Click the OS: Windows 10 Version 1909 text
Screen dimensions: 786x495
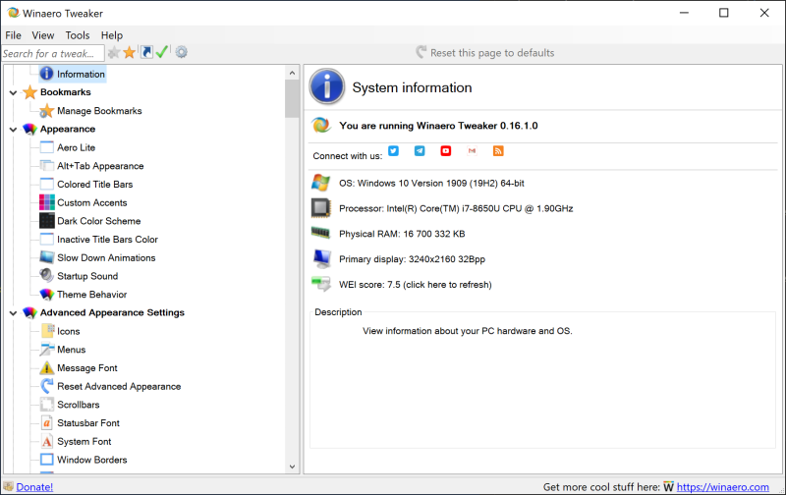click(x=431, y=184)
